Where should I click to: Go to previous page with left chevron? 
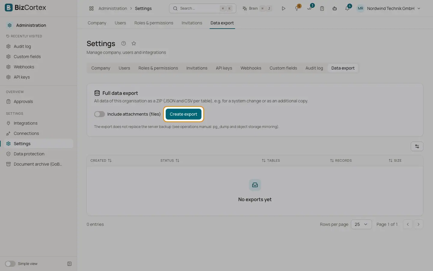[408, 224]
